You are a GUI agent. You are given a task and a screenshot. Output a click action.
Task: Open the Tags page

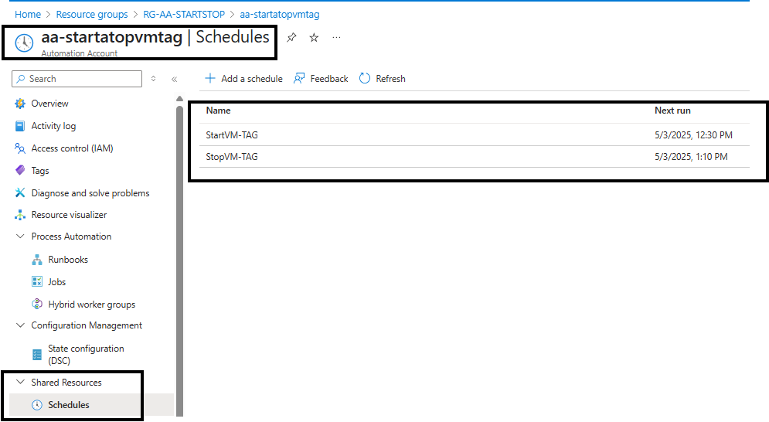pos(39,171)
